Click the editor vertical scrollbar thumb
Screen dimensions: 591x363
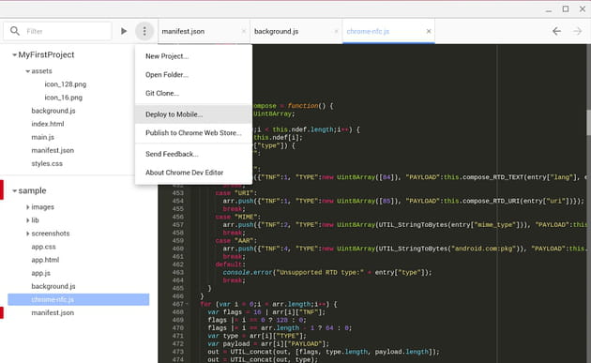click(588, 123)
